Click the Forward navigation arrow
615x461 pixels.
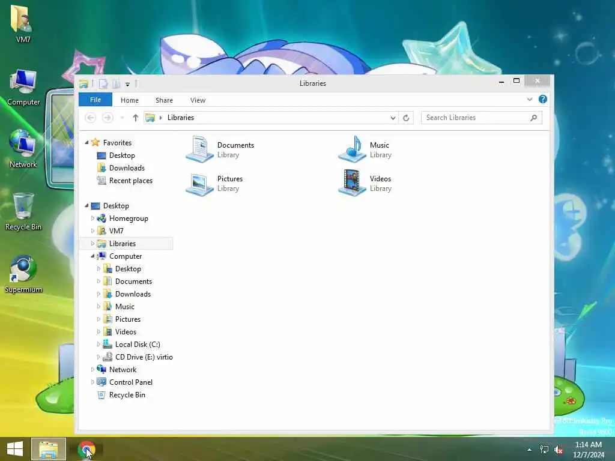pyautogui.click(x=108, y=118)
